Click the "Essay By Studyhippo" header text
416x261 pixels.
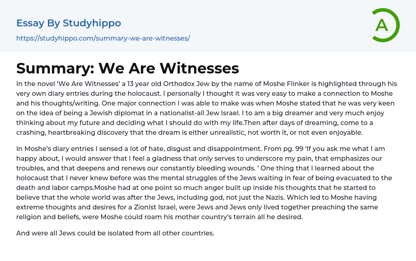69,23
